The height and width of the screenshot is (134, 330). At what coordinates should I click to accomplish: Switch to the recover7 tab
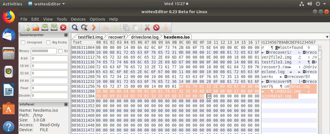[x=117, y=37]
